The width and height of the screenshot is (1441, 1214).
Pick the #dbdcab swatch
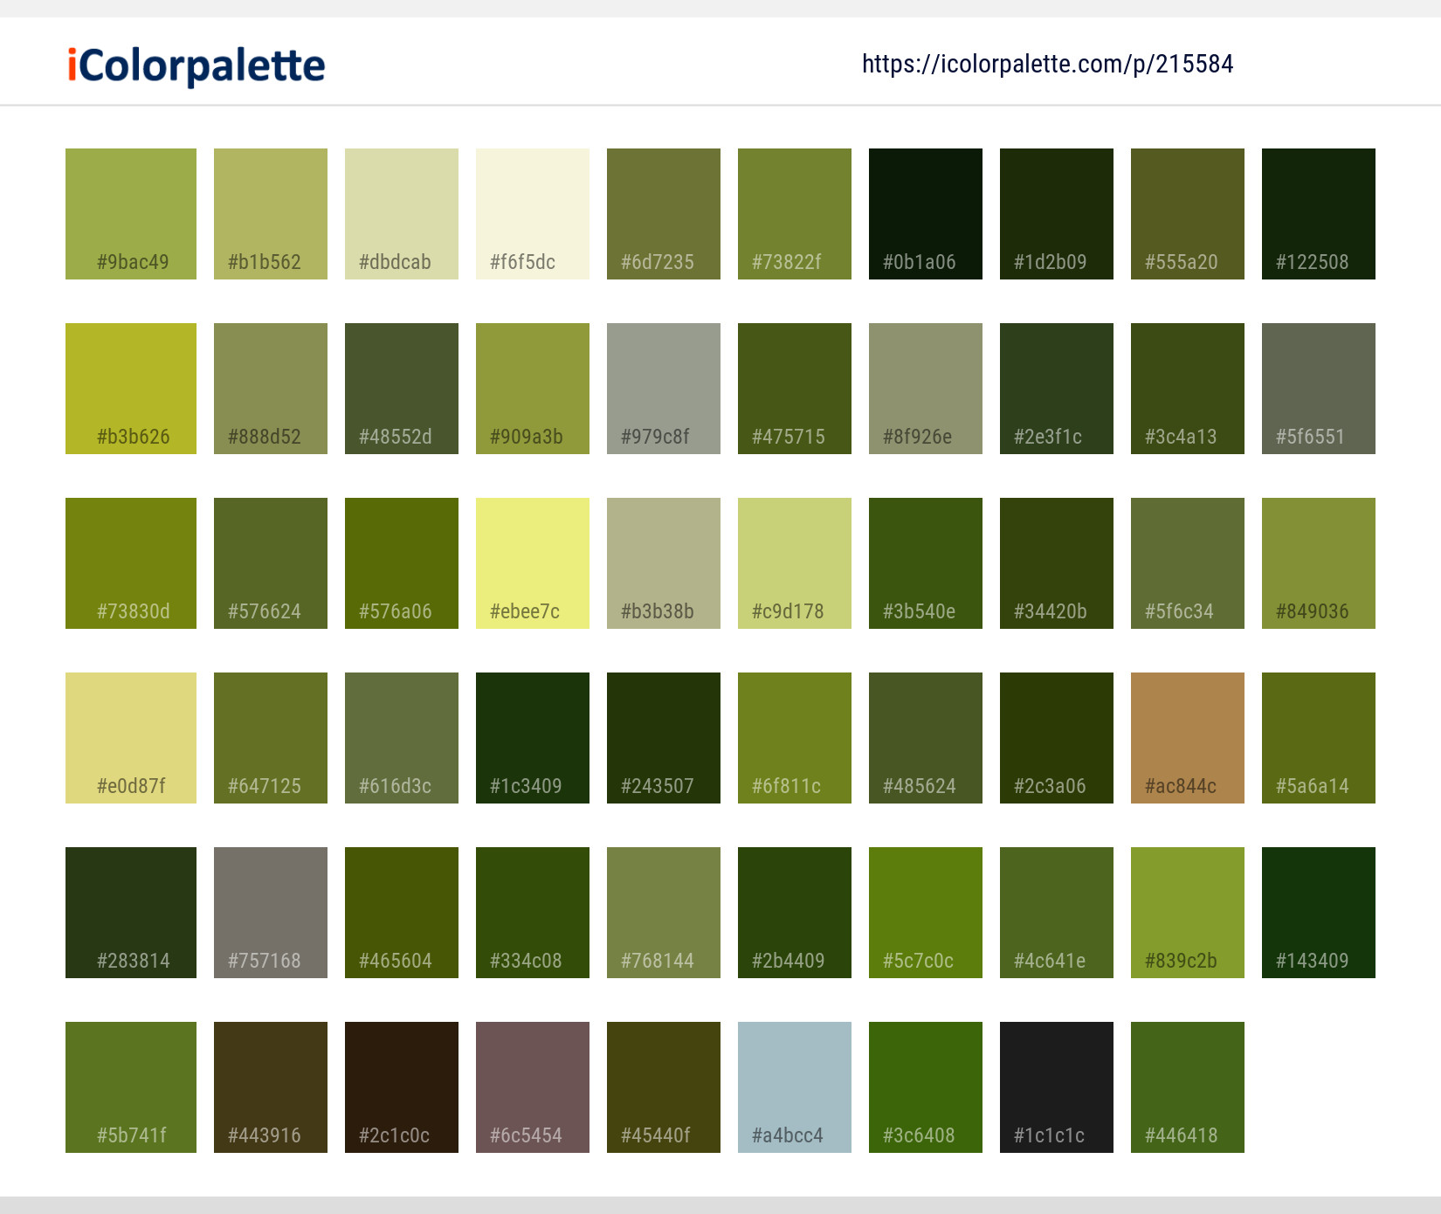pos(402,214)
